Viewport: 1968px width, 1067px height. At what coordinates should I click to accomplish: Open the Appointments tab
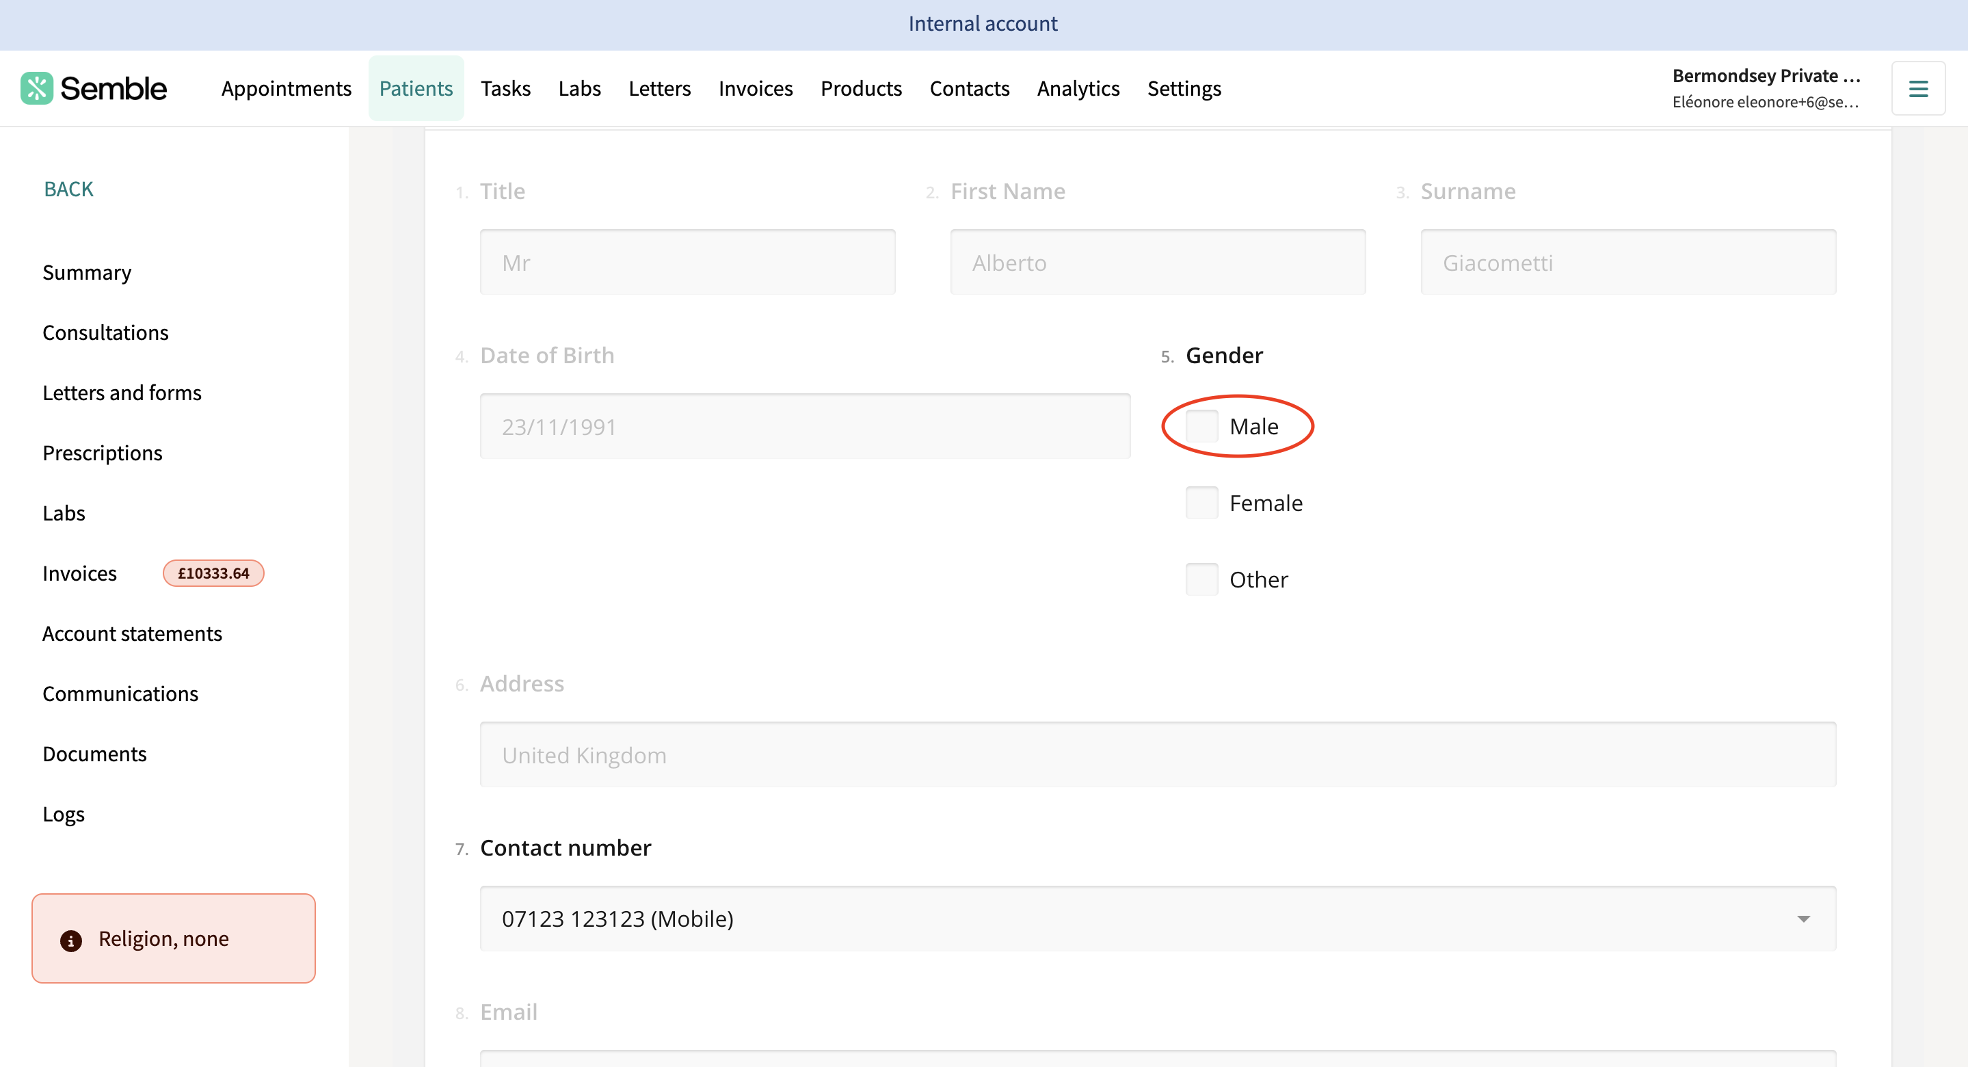[287, 88]
